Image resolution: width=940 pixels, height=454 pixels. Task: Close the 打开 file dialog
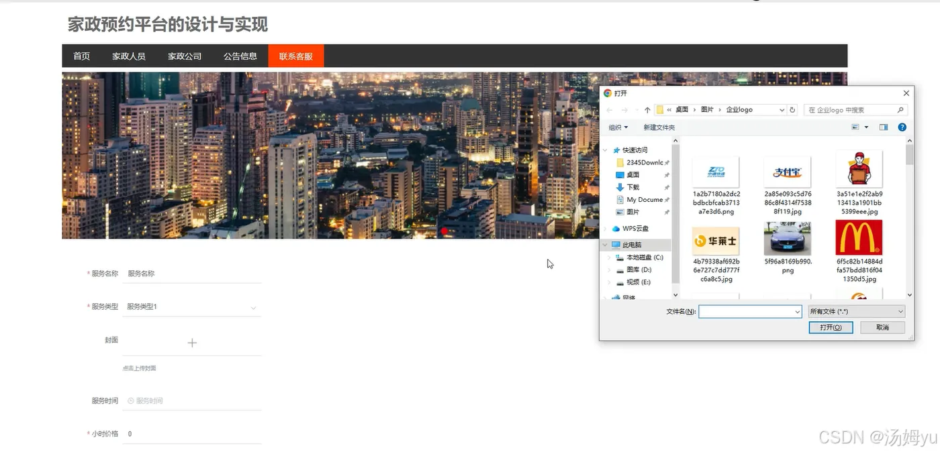(906, 93)
